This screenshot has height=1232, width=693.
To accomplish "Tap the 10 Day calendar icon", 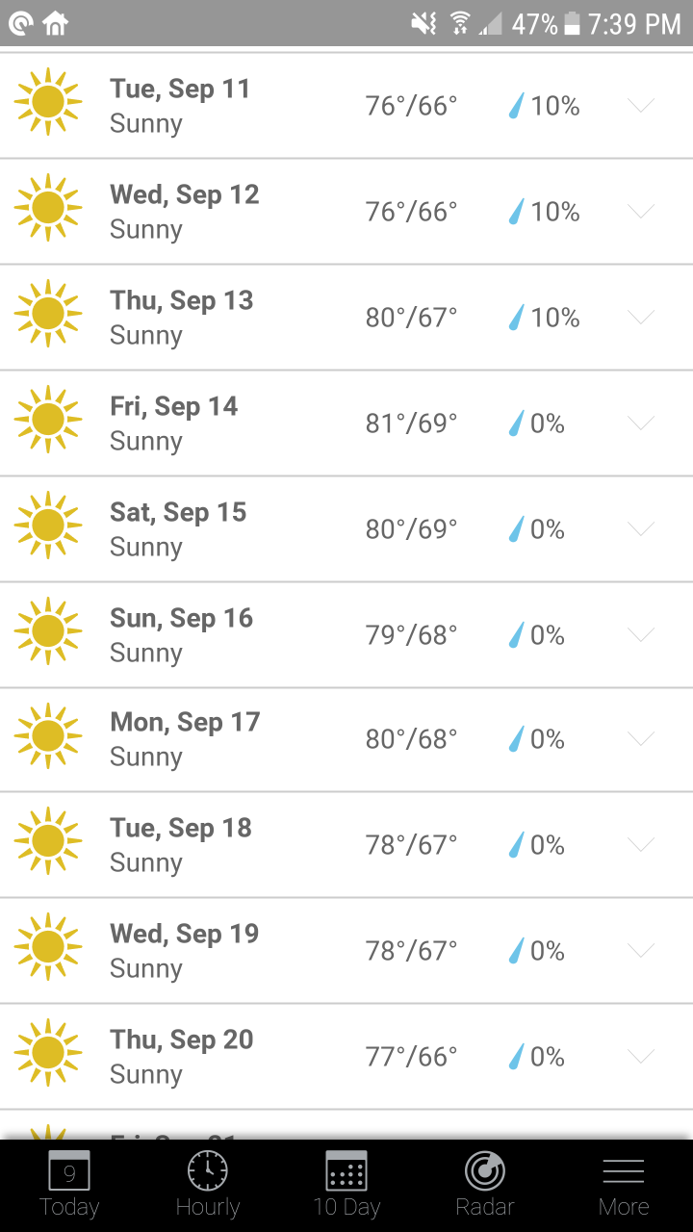I will click(346, 1170).
